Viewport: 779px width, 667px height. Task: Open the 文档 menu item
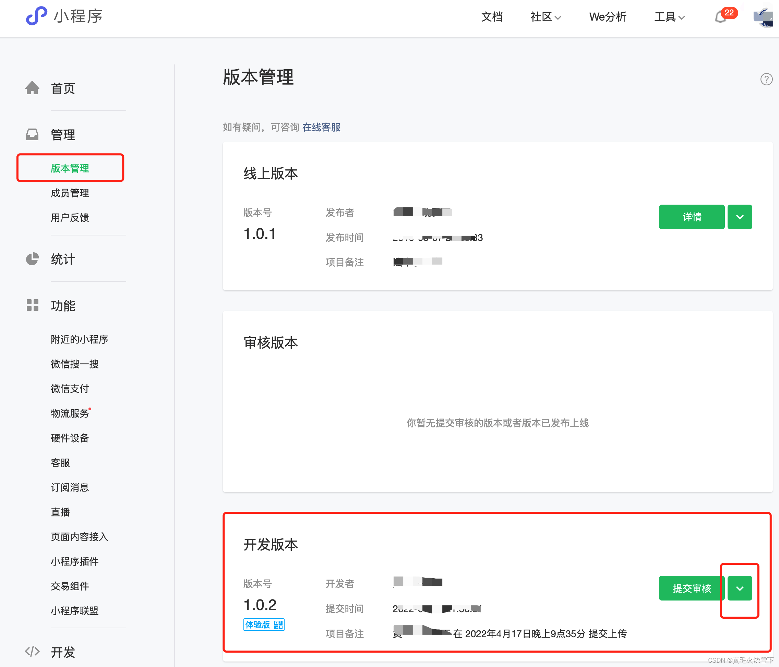click(x=492, y=17)
